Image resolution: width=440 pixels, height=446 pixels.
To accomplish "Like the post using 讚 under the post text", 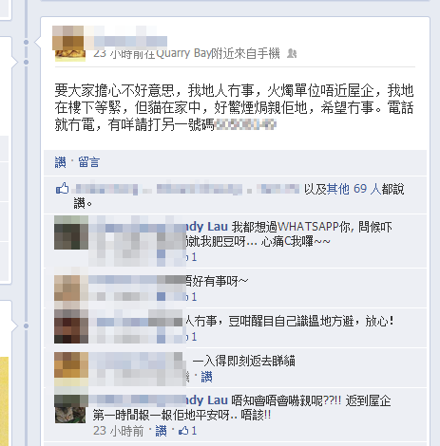I will 61,162.
